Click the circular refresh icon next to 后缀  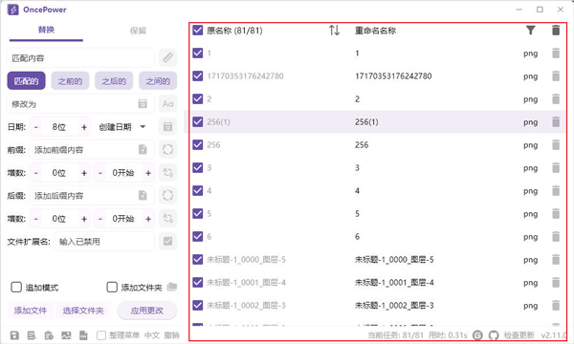click(167, 196)
